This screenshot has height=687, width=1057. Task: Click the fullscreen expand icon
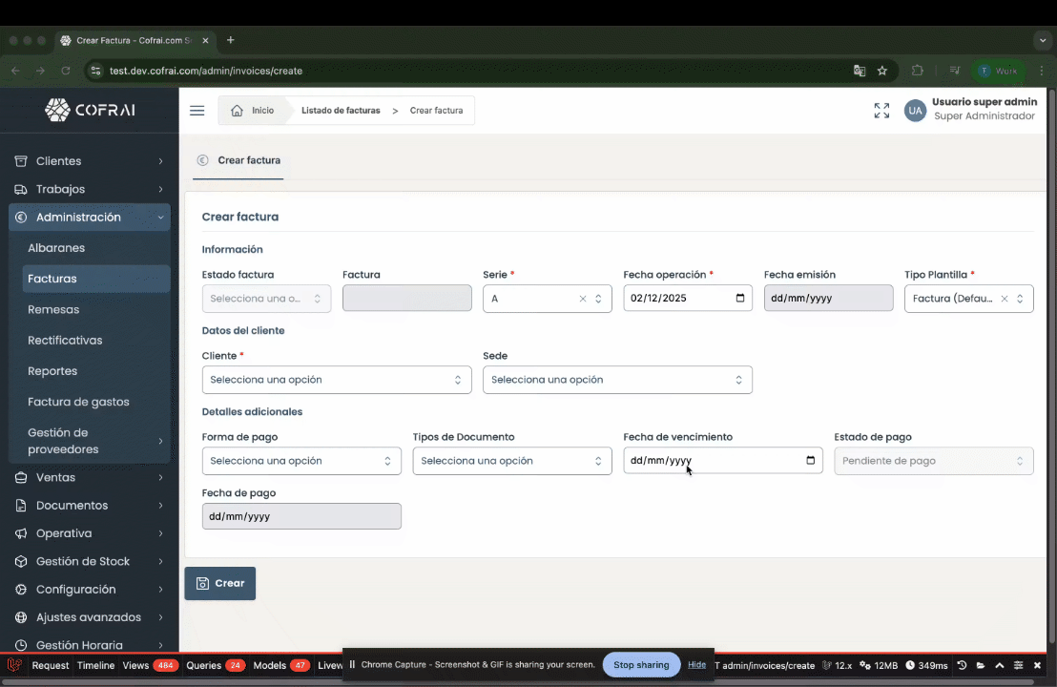point(881,111)
